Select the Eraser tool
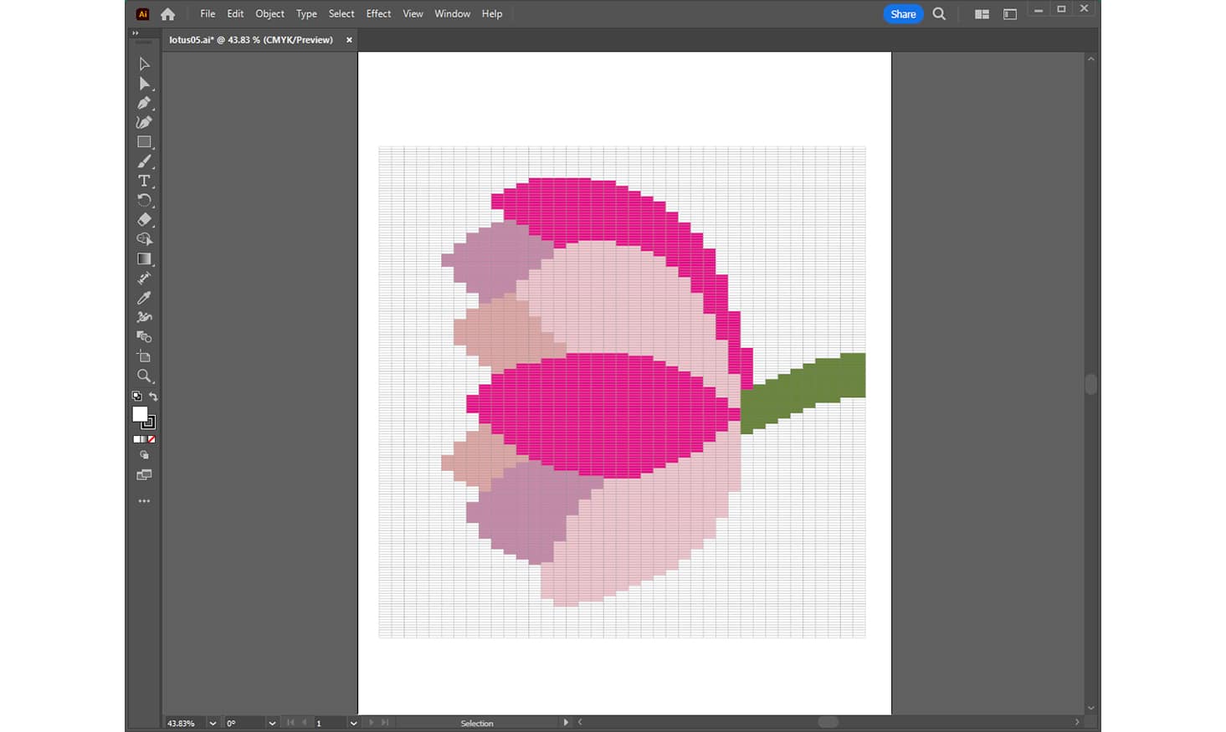 [x=144, y=220]
